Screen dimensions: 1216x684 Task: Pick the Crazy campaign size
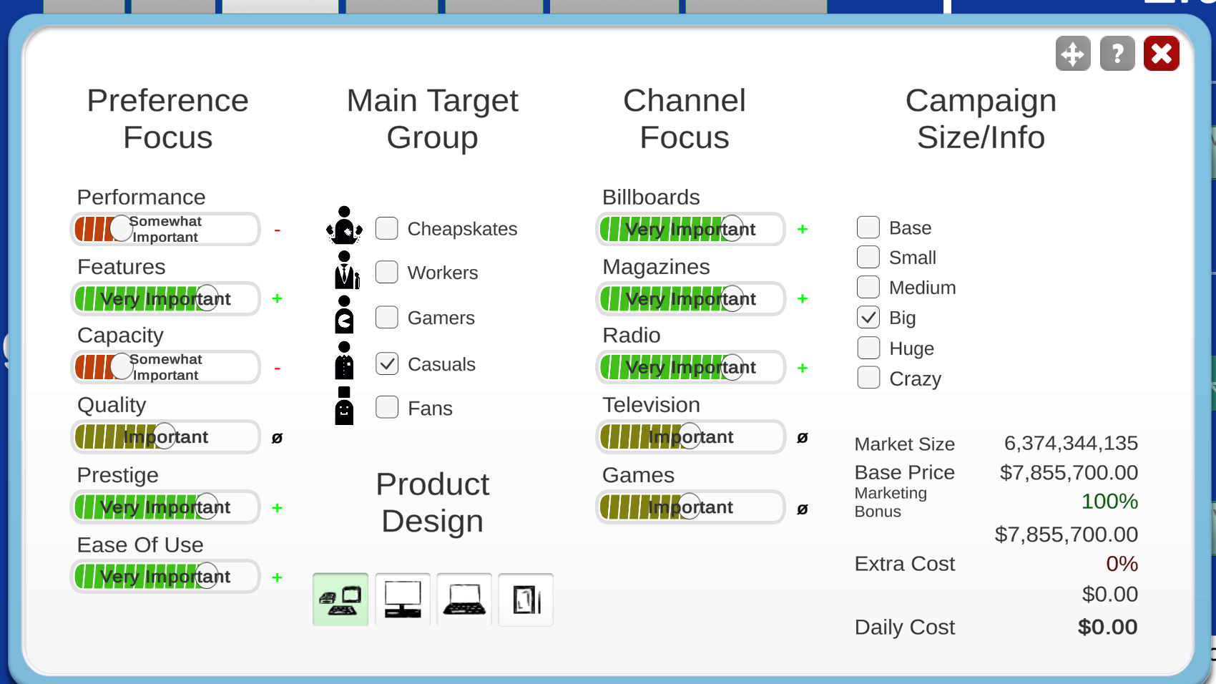pos(868,377)
